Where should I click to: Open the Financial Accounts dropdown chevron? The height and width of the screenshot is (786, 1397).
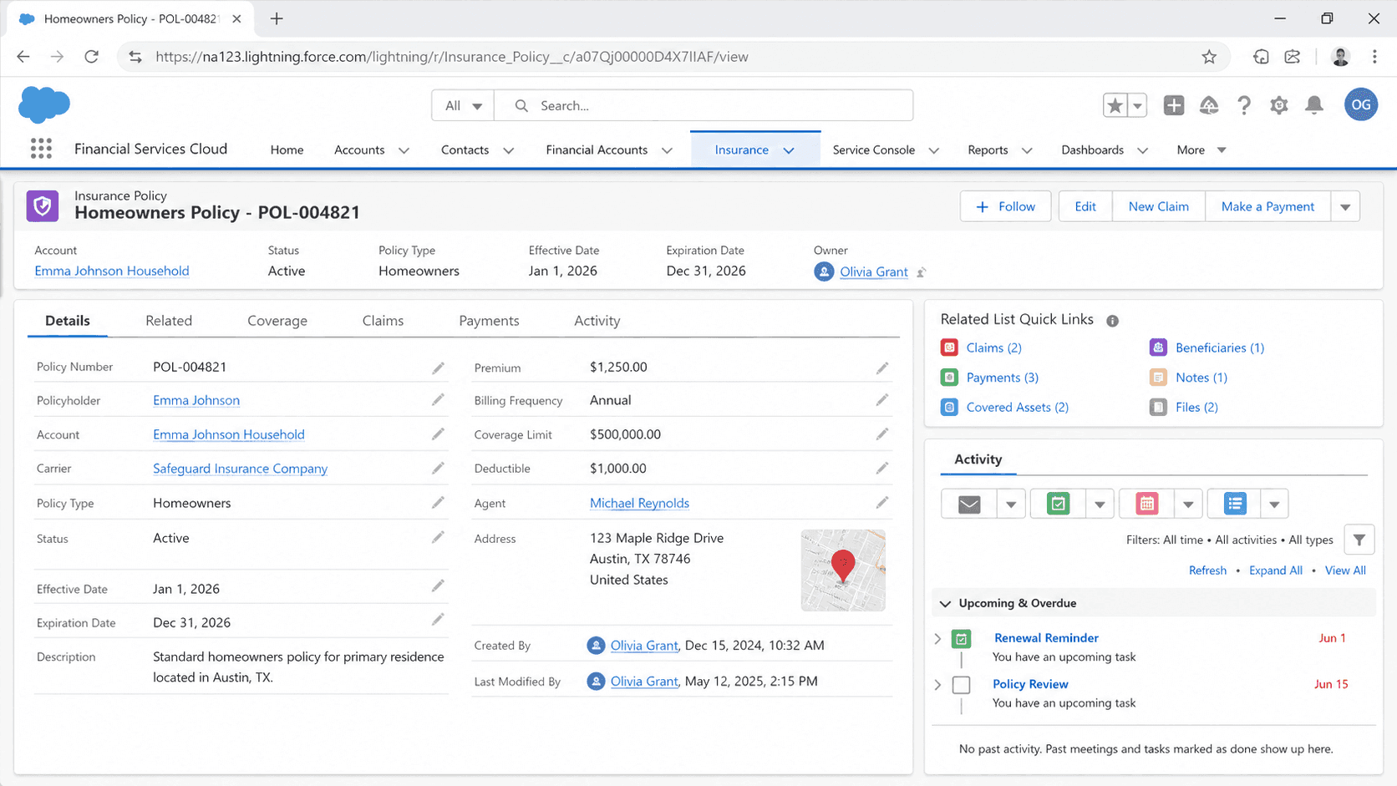coord(667,150)
